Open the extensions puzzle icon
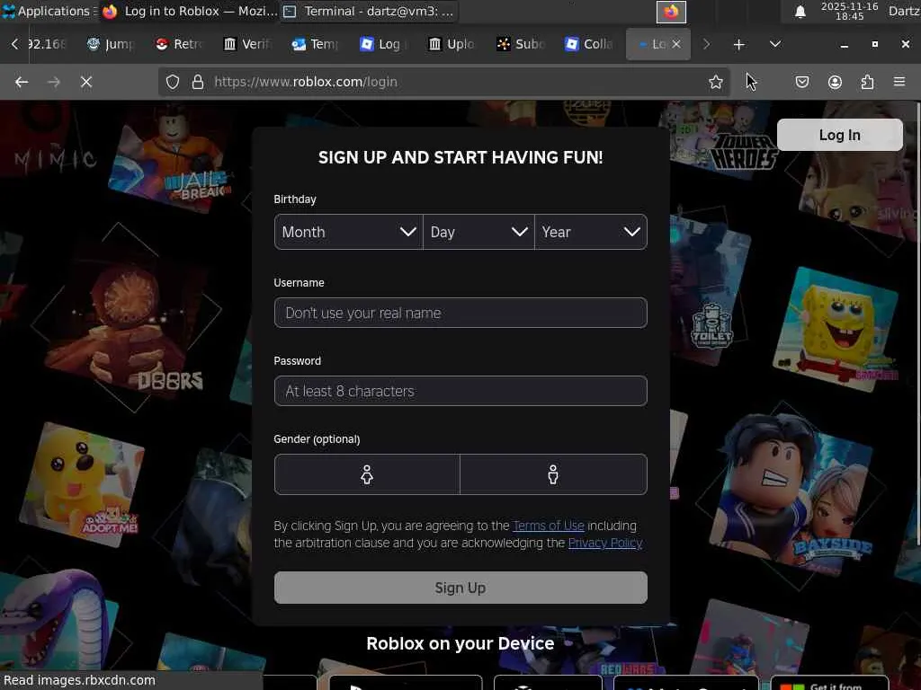 tap(867, 82)
